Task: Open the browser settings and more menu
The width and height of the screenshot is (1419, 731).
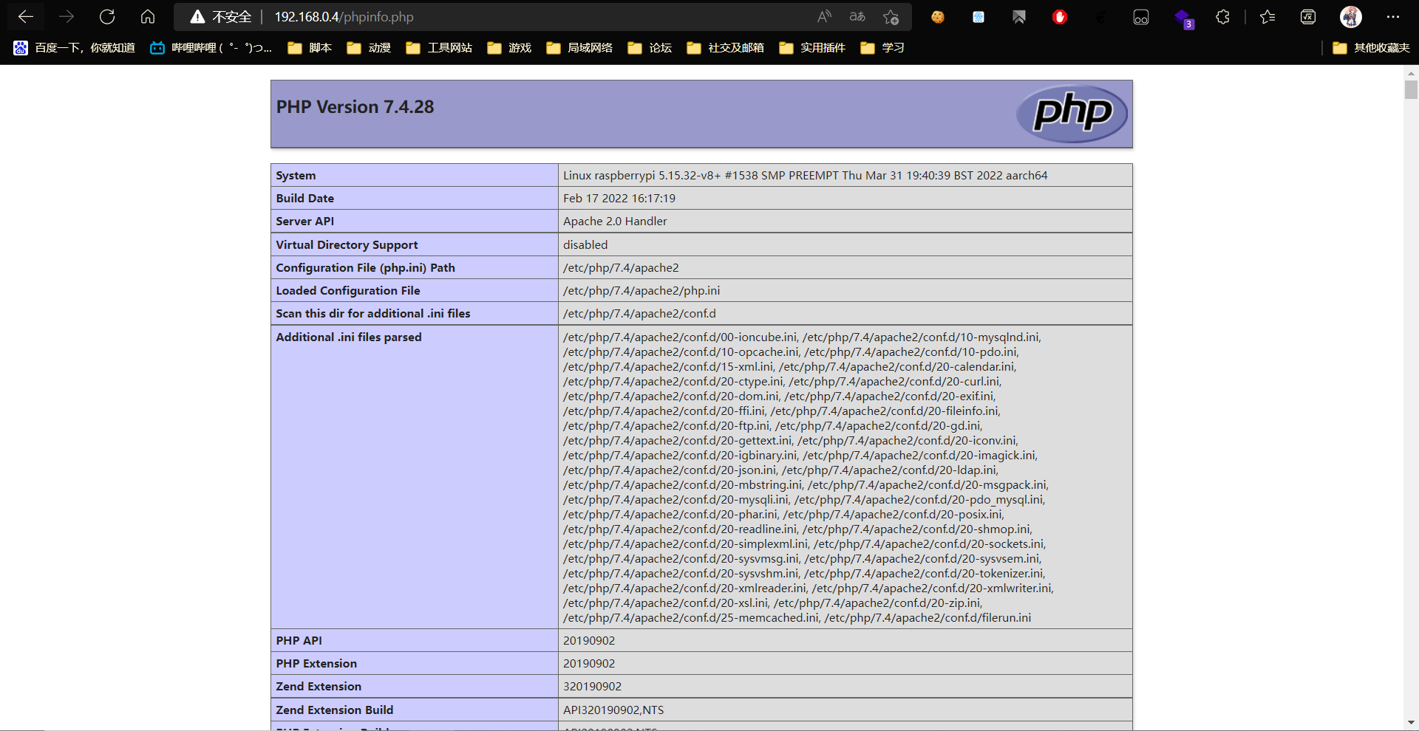Action: click(1393, 17)
